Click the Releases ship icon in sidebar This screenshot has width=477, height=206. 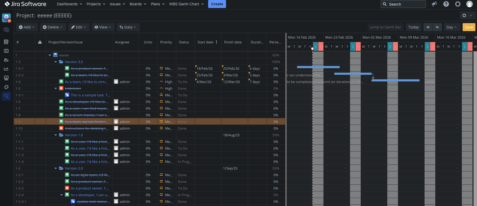(x=6, y=60)
